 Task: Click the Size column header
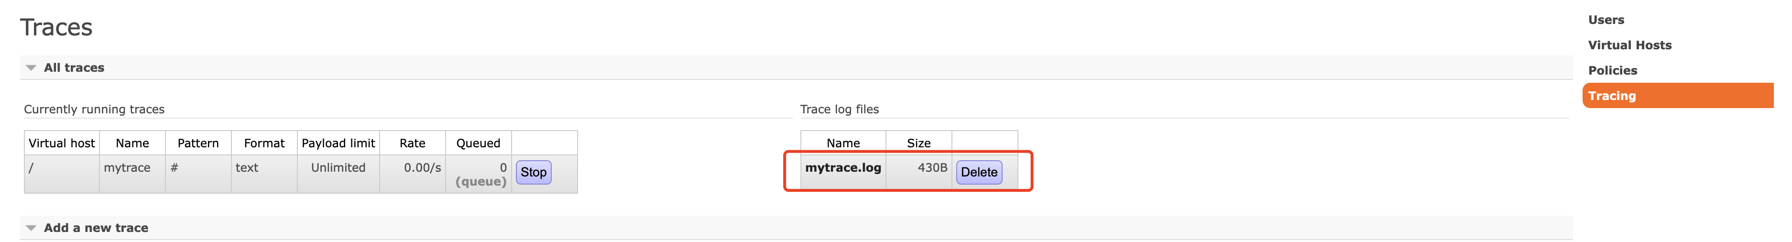918,143
